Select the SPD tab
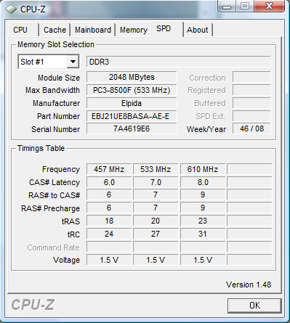The image size is (290, 323). point(166,29)
